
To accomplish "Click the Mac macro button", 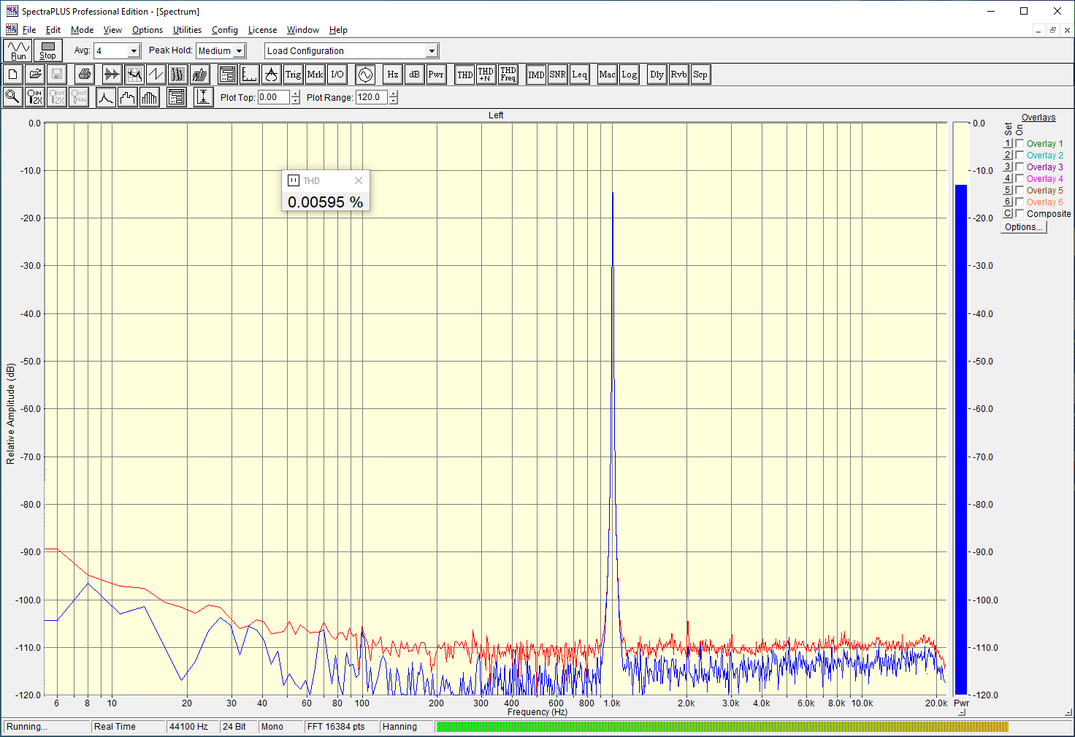I will pos(608,75).
